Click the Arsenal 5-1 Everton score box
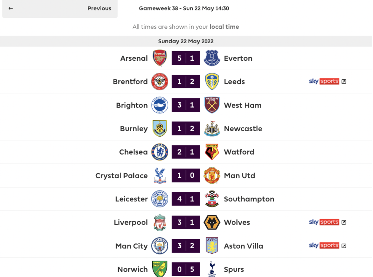373x277 pixels. [186, 58]
